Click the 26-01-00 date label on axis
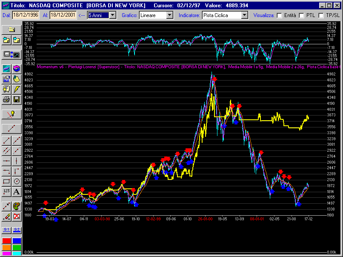 click(205, 219)
